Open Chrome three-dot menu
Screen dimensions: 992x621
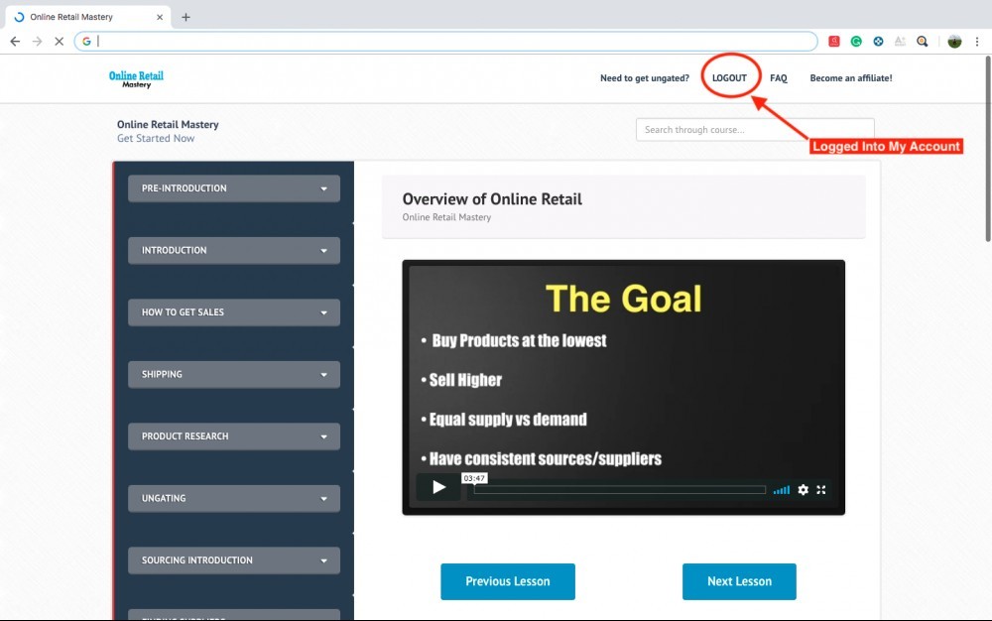[977, 41]
